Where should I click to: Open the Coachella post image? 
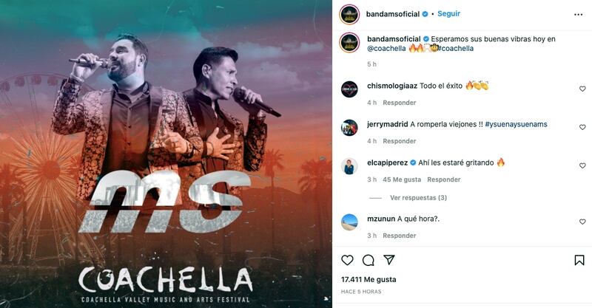(x=166, y=154)
